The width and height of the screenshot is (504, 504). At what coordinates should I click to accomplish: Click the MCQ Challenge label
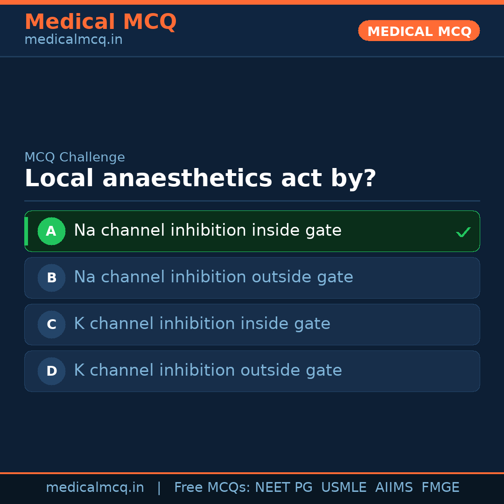75,158
